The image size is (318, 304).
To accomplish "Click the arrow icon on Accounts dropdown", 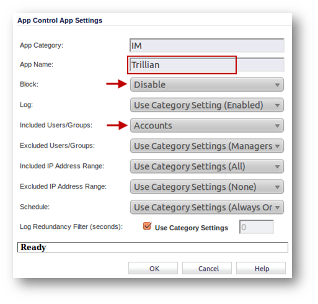I will [x=277, y=126].
